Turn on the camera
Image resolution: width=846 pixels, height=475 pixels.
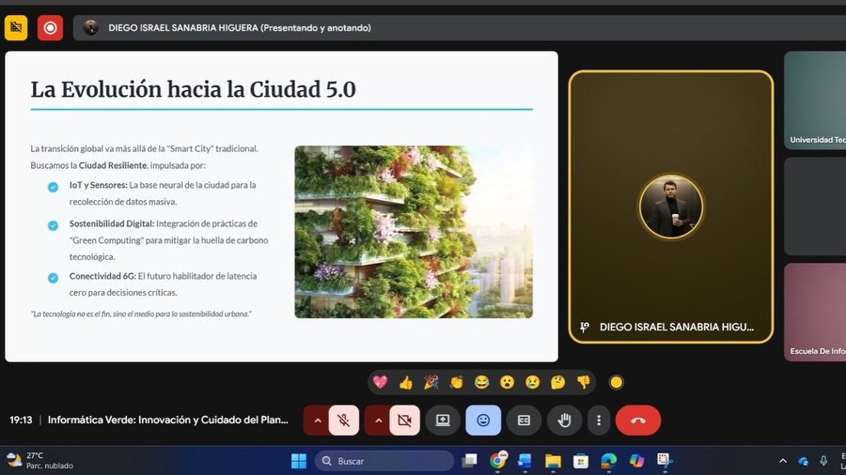click(x=405, y=421)
